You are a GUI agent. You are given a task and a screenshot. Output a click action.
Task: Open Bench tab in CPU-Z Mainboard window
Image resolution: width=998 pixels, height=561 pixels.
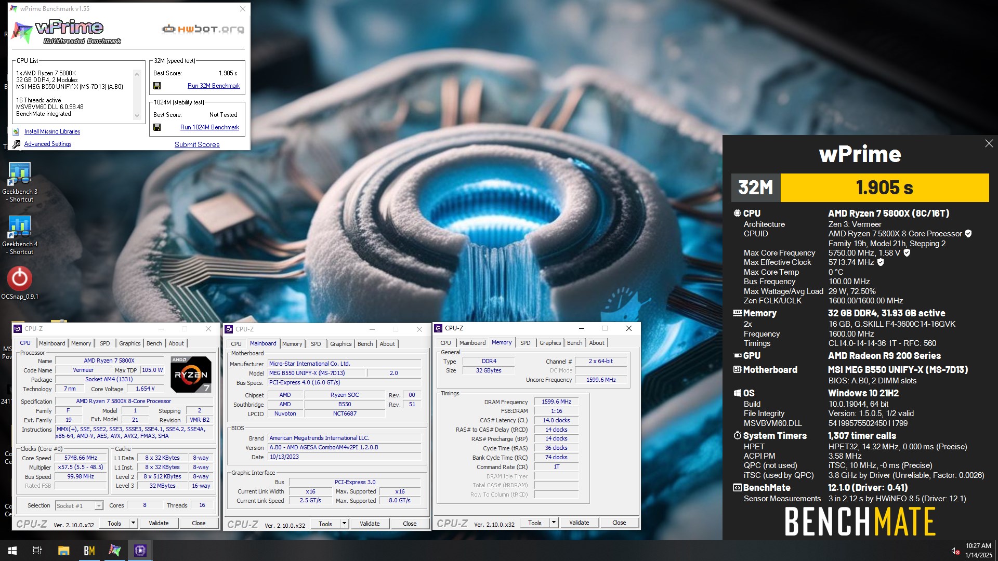(365, 344)
